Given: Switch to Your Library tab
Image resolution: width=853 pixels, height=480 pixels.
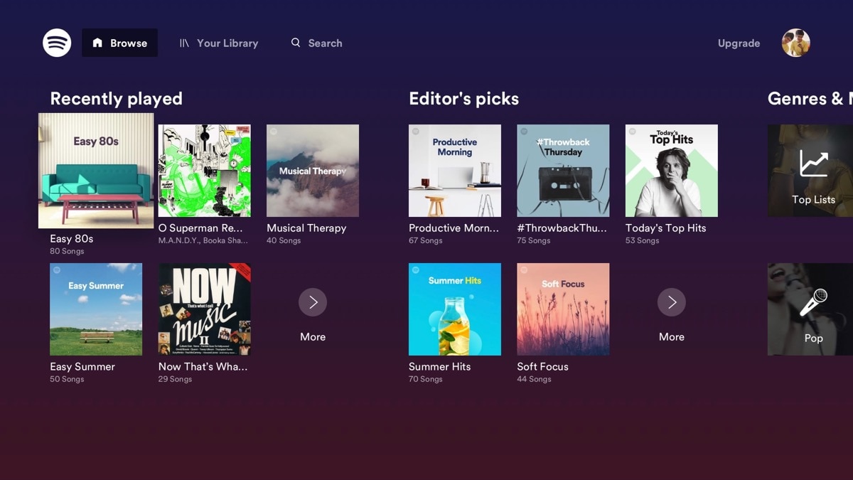Looking at the screenshot, I should pyautogui.click(x=218, y=43).
